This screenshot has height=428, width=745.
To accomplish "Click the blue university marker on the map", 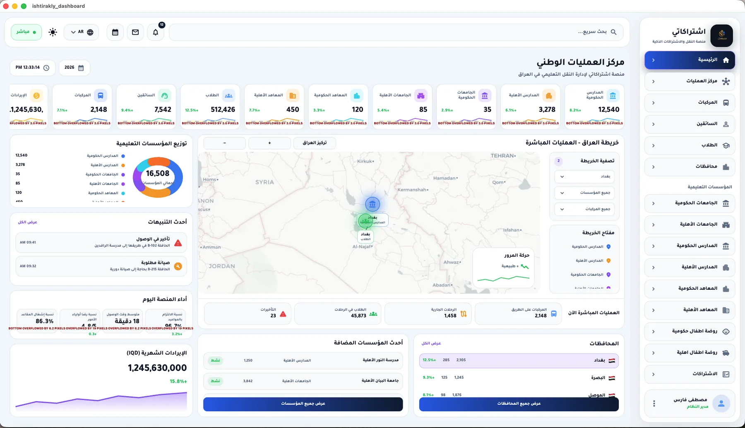I will (372, 204).
